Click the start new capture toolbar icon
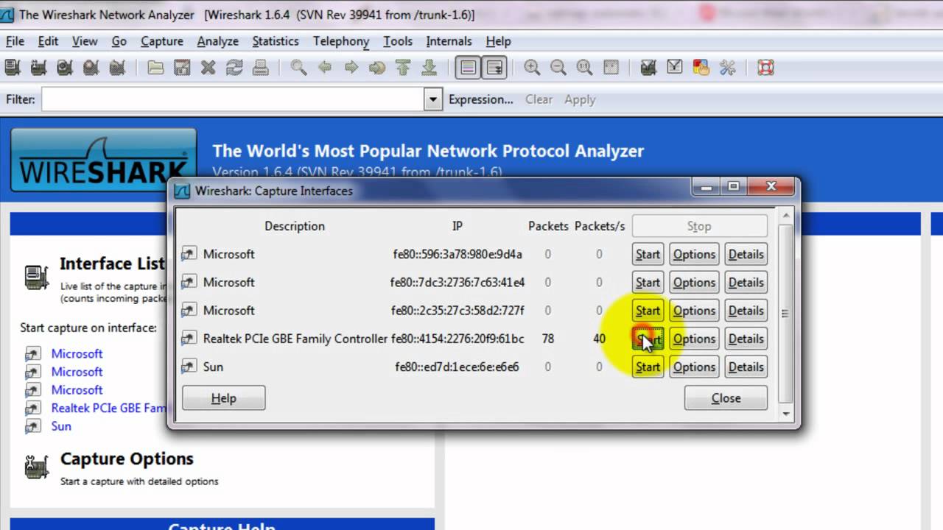Viewport: 943px width, 530px height. coord(65,68)
